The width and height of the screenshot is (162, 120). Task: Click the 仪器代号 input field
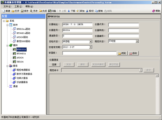123,25
